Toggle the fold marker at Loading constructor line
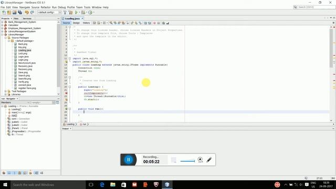 [x=70, y=87]
